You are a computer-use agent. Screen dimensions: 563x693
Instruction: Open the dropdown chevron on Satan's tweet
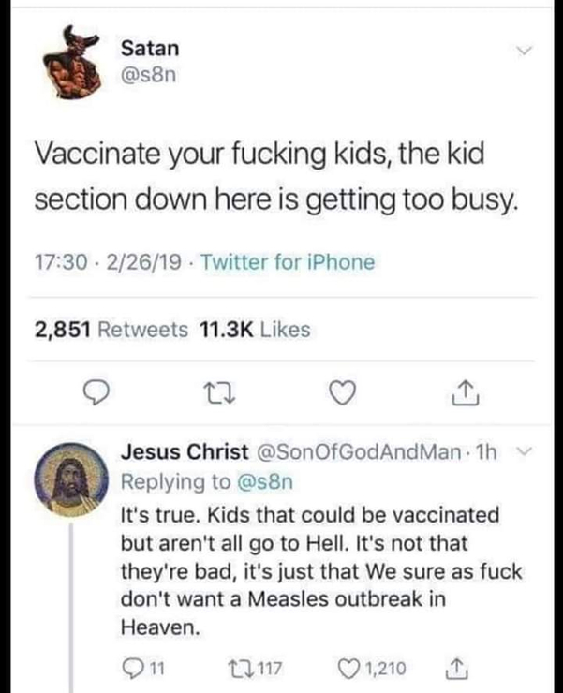pyautogui.click(x=526, y=52)
